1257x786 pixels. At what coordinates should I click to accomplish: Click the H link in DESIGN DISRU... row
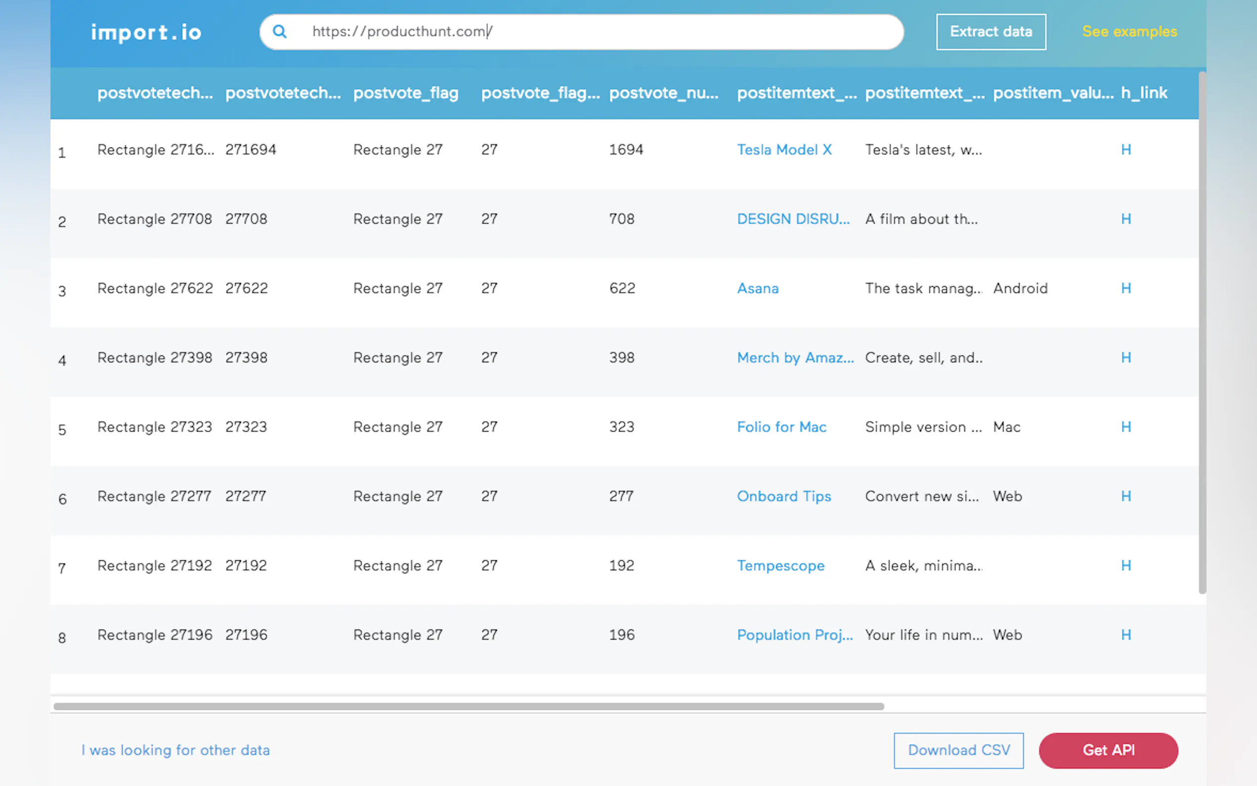pos(1126,219)
